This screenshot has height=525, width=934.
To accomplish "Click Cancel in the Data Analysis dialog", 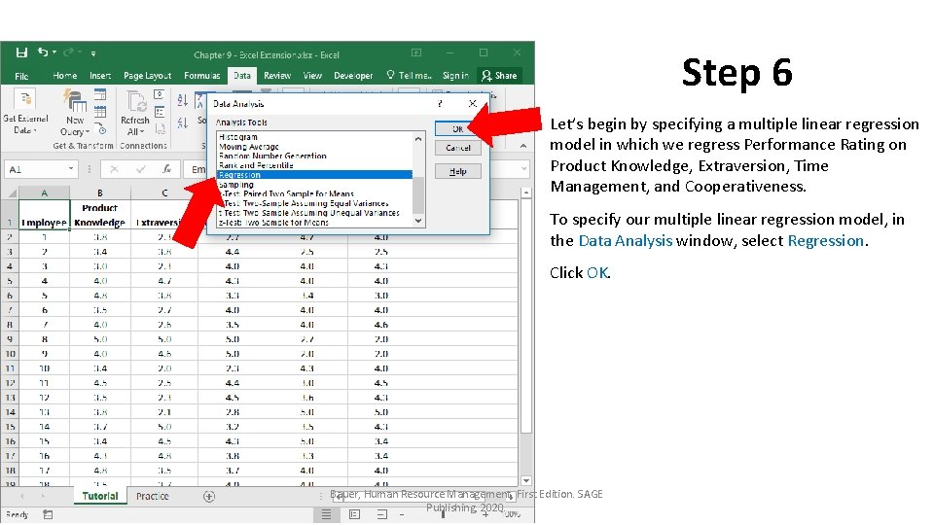I will click(x=457, y=148).
